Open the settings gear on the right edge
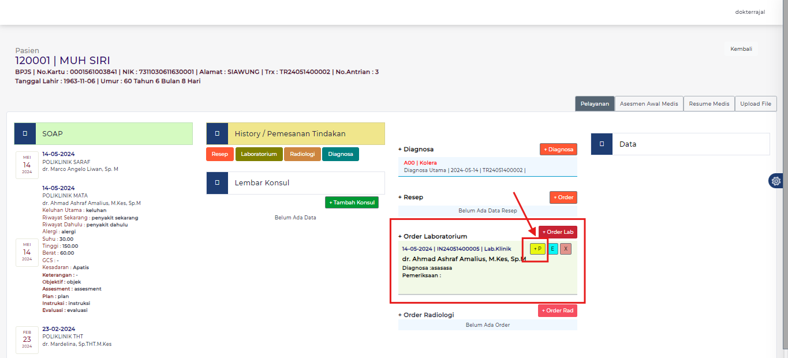 point(776,181)
